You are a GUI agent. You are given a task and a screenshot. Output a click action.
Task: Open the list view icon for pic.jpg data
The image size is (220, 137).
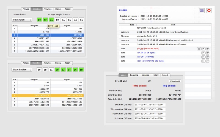199,48
